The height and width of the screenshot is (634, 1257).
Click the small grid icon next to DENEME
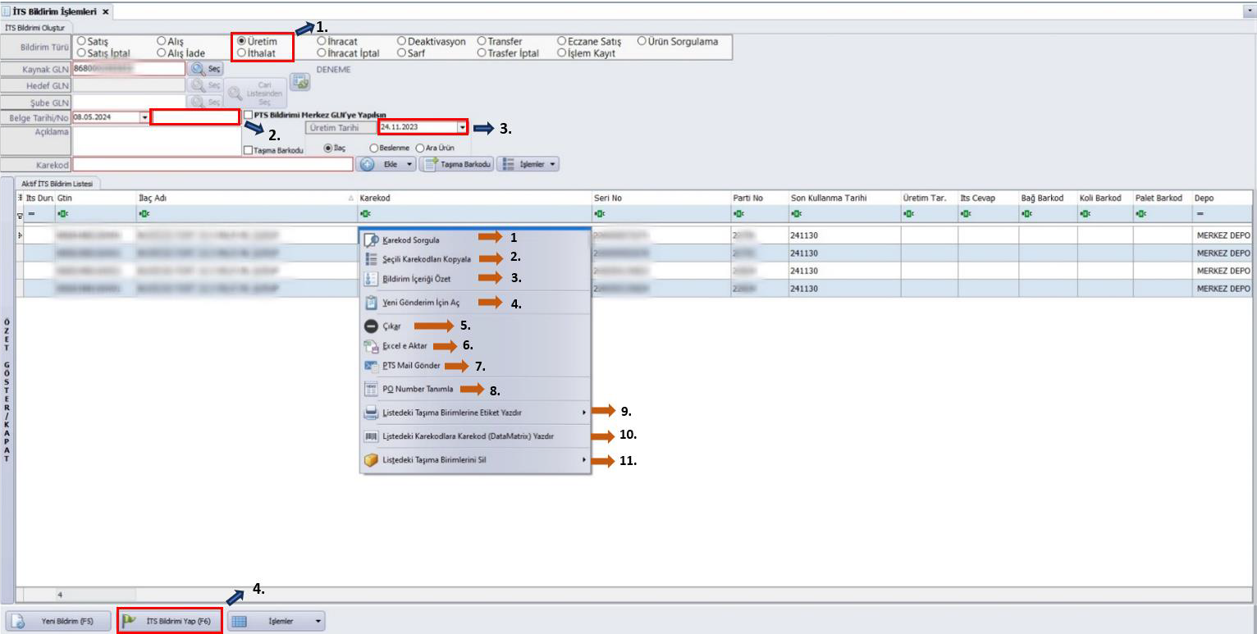pyautogui.click(x=299, y=80)
